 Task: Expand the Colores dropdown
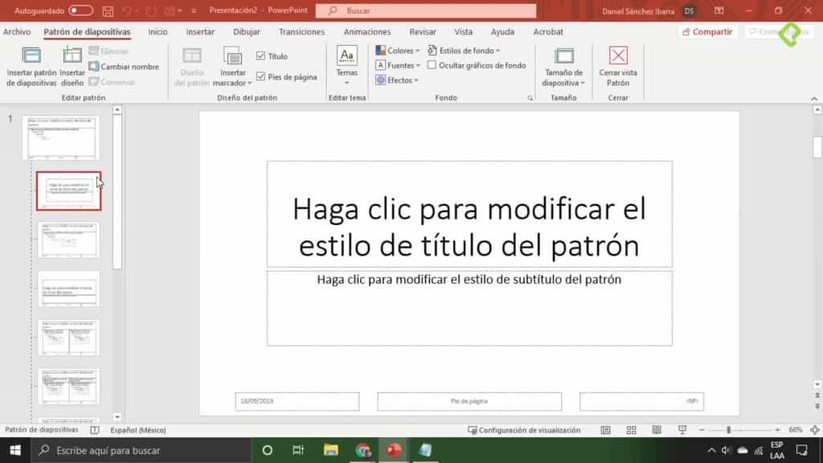point(397,51)
